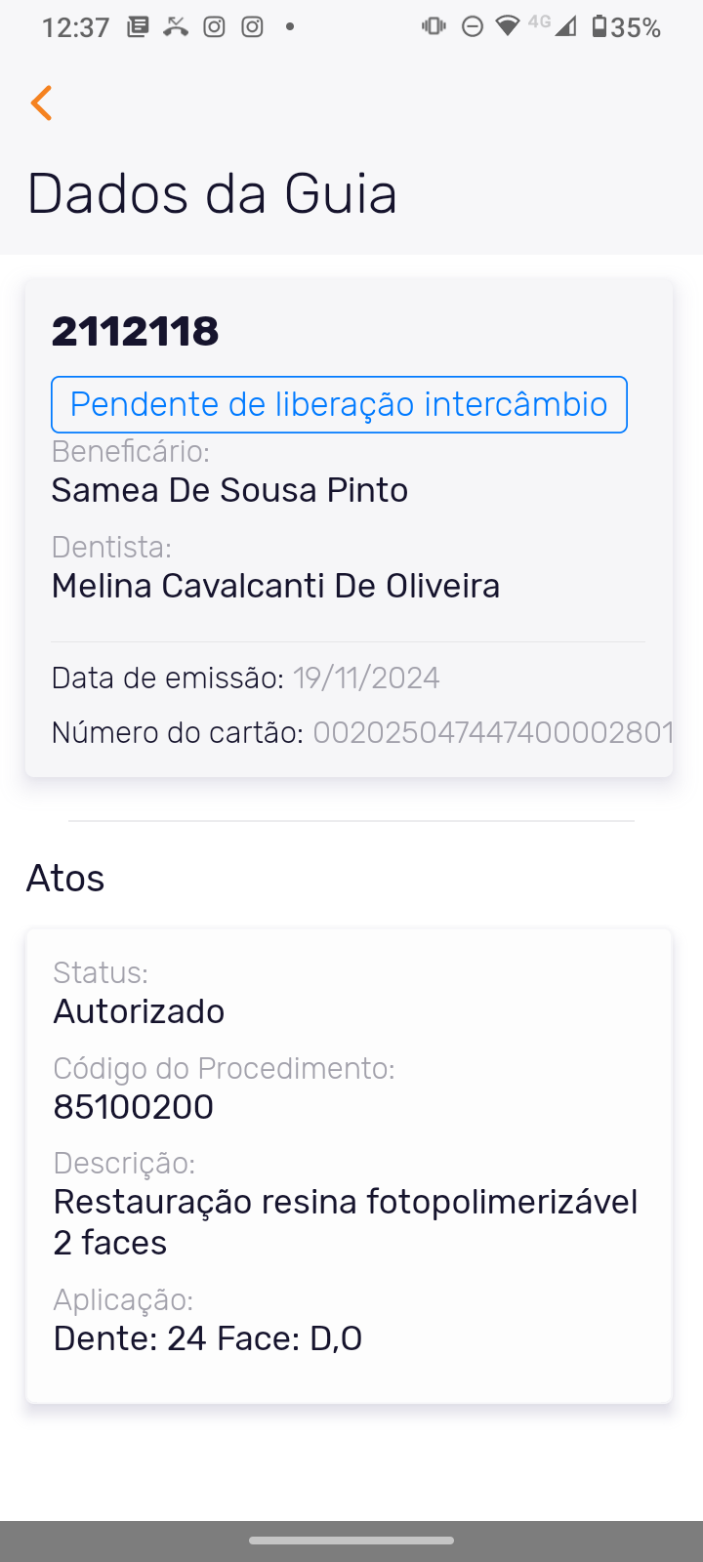Select guide number 2112118
This screenshot has height=1562, width=703.
(135, 331)
